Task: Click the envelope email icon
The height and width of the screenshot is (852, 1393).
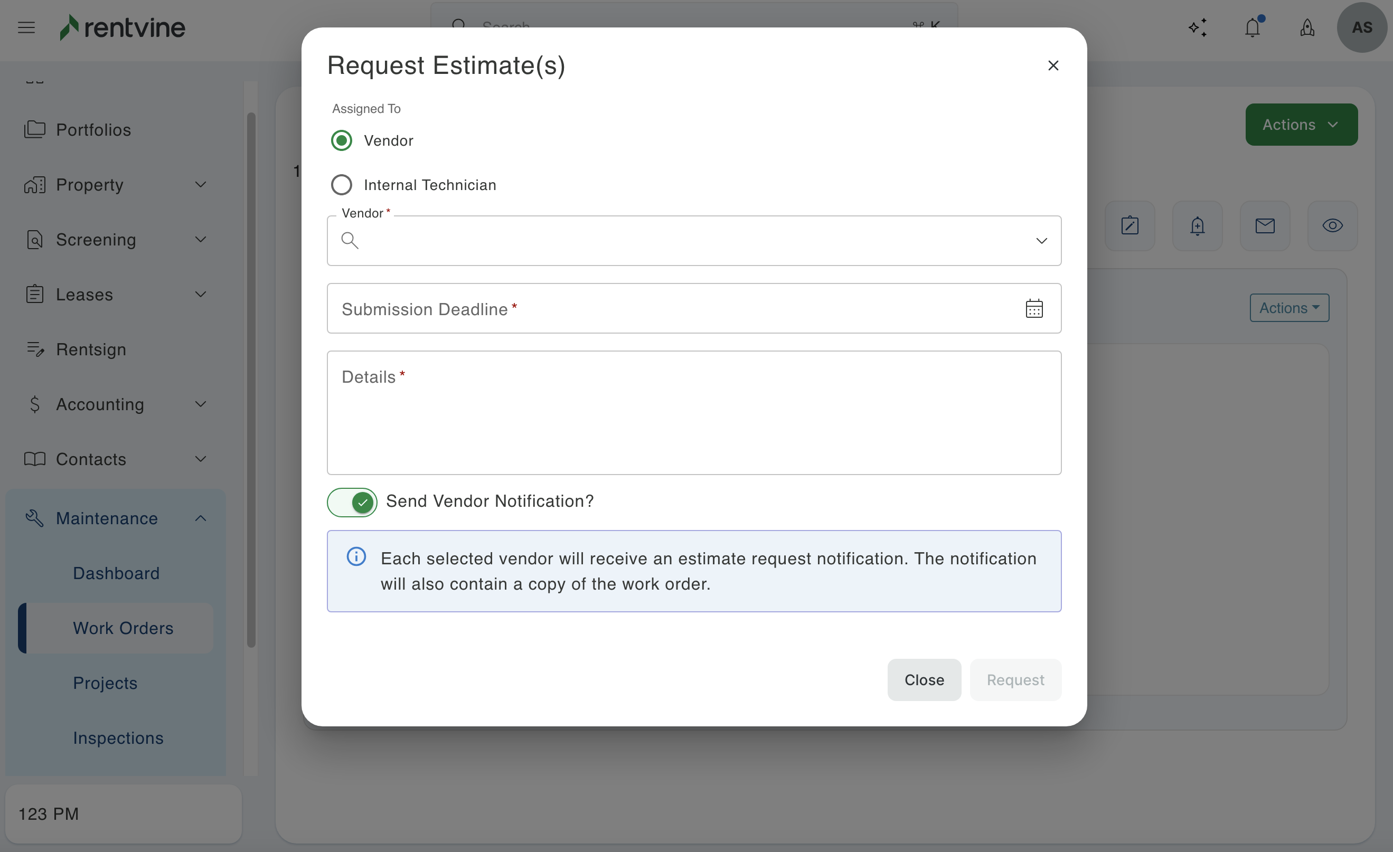Action: pyautogui.click(x=1265, y=226)
